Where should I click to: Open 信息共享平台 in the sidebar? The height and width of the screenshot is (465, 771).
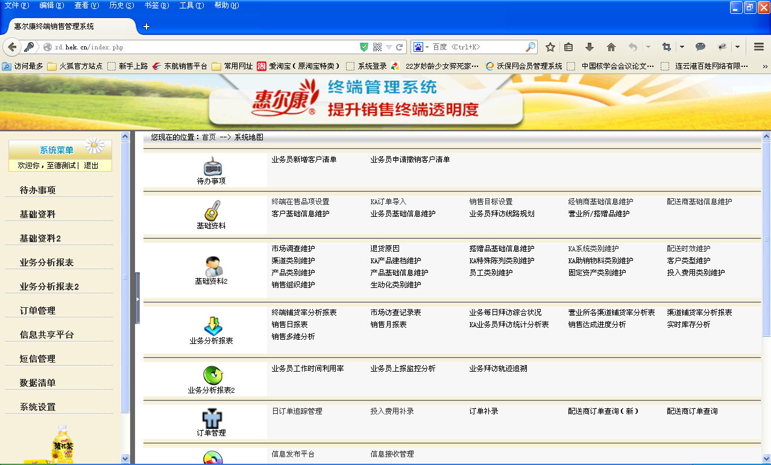coord(47,335)
